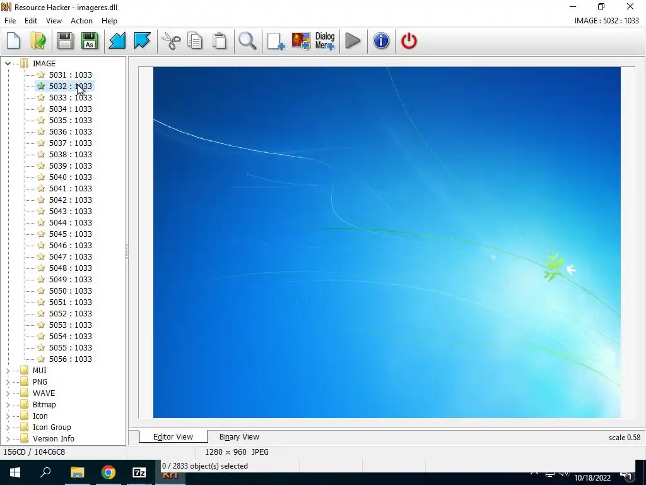This screenshot has width=646, height=485.
Task: Open 7-Zip from the taskbar
Action: [139, 472]
